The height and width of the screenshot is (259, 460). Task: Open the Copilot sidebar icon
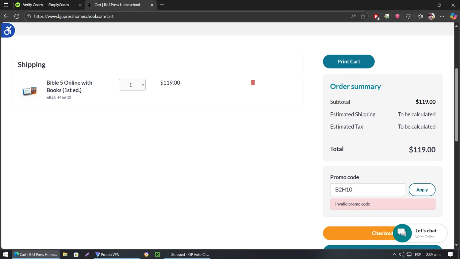[453, 16]
